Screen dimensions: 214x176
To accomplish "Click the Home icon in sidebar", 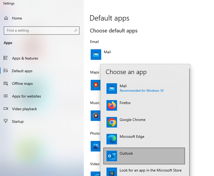I will [6, 18].
